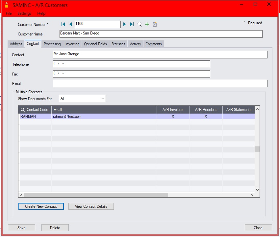Click the Customer Name field
Image resolution: width=280 pixels, height=237 pixels.
pyautogui.click(x=161, y=34)
